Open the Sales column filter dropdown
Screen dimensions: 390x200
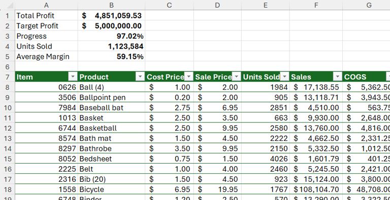pyautogui.click(x=338, y=77)
